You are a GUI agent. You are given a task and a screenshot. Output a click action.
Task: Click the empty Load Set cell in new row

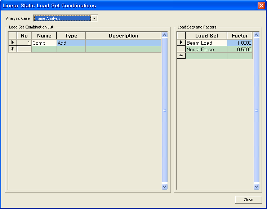click(206, 56)
